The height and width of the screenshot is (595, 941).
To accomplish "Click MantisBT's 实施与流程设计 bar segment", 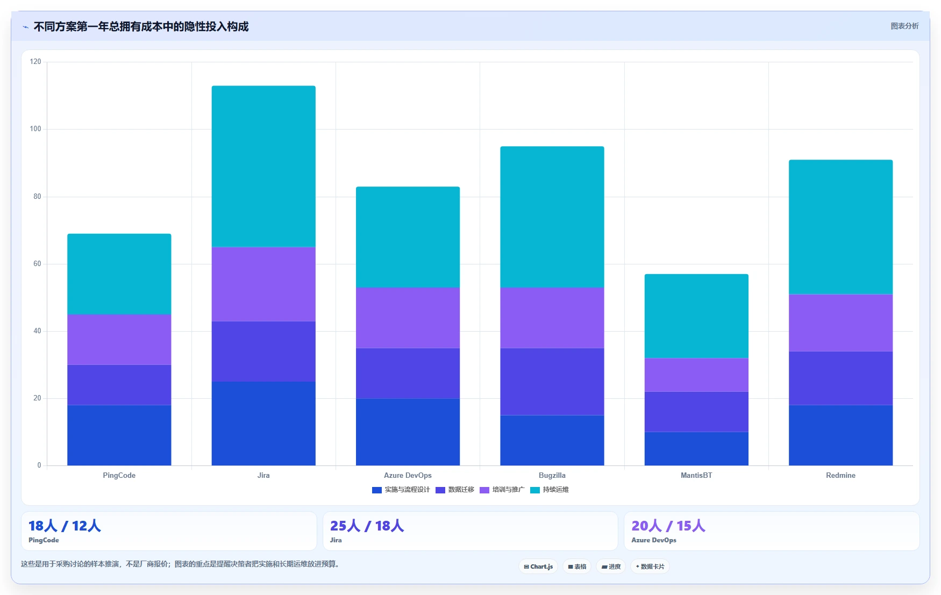I will (696, 449).
